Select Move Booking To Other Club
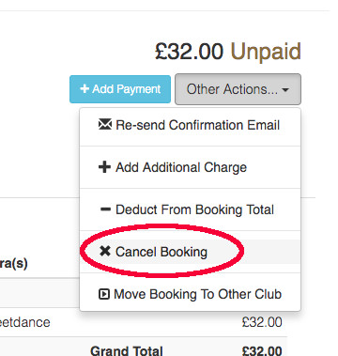Viewport: 338px width, 356px height. [x=190, y=294]
